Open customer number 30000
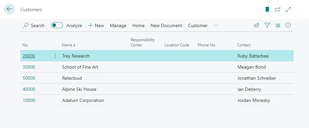This screenshot has width=309, height=128. [29, 67]
